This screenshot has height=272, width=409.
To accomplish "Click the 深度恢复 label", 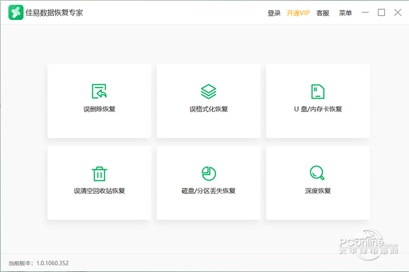I will [x=318, y=191].
